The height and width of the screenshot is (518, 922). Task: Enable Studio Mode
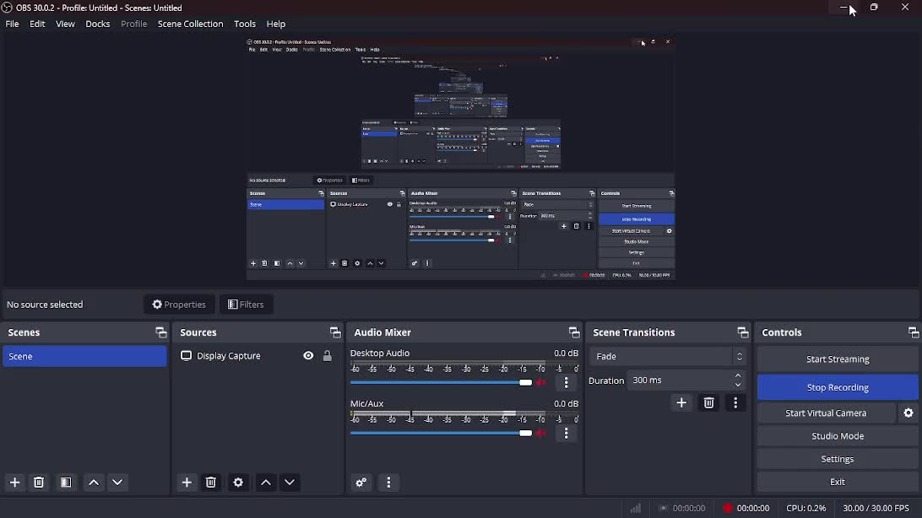[838, 436]
